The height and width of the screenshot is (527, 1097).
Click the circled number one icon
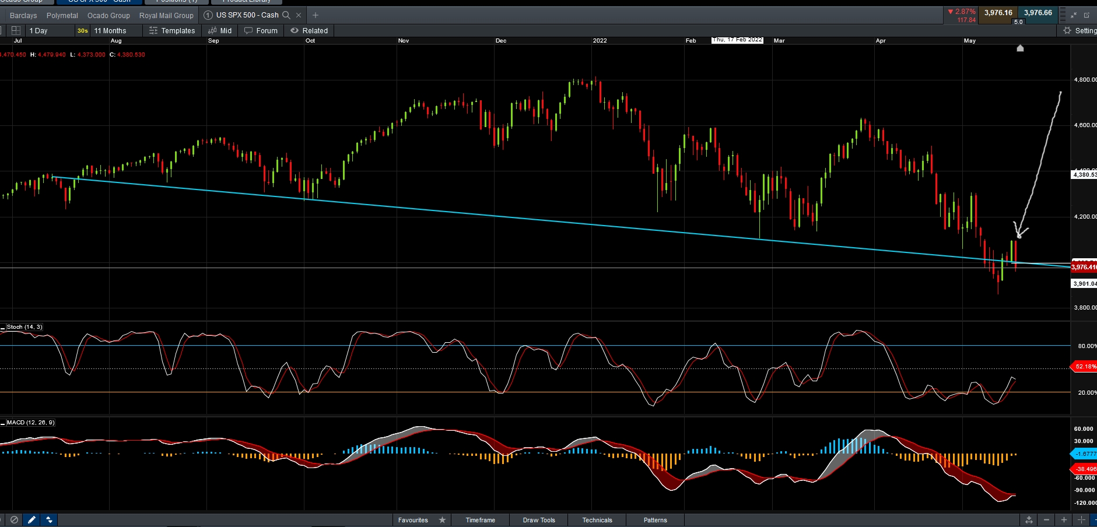point(208,15)
